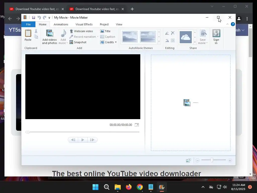Click the Chrome page vertical scrollbar
The height and width of the screenshot is (193, 257).
coord(250,43)
